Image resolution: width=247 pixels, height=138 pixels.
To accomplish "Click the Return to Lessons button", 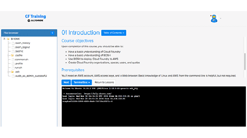I will (104, 82).
